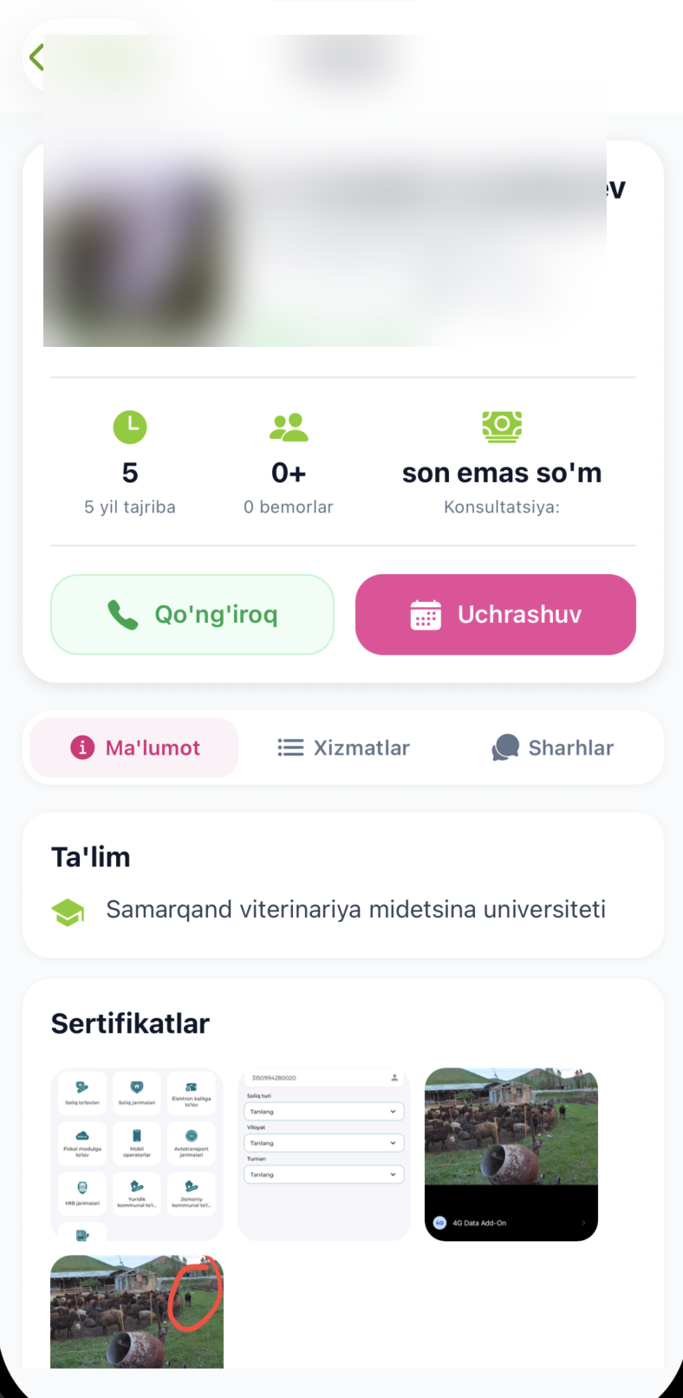683x1398 pixels.
Task: Click the Ta'lim section heading
Action: 91,857
